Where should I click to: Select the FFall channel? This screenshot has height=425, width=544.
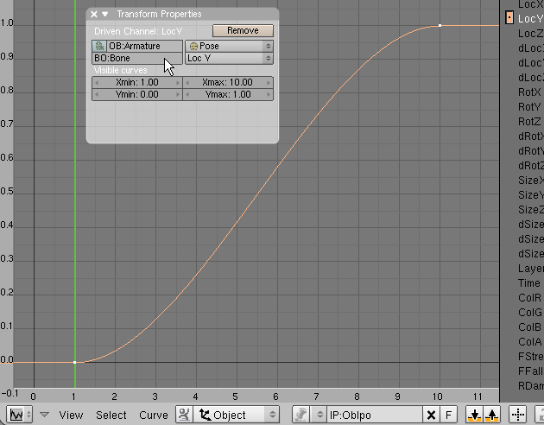(530, 371)
